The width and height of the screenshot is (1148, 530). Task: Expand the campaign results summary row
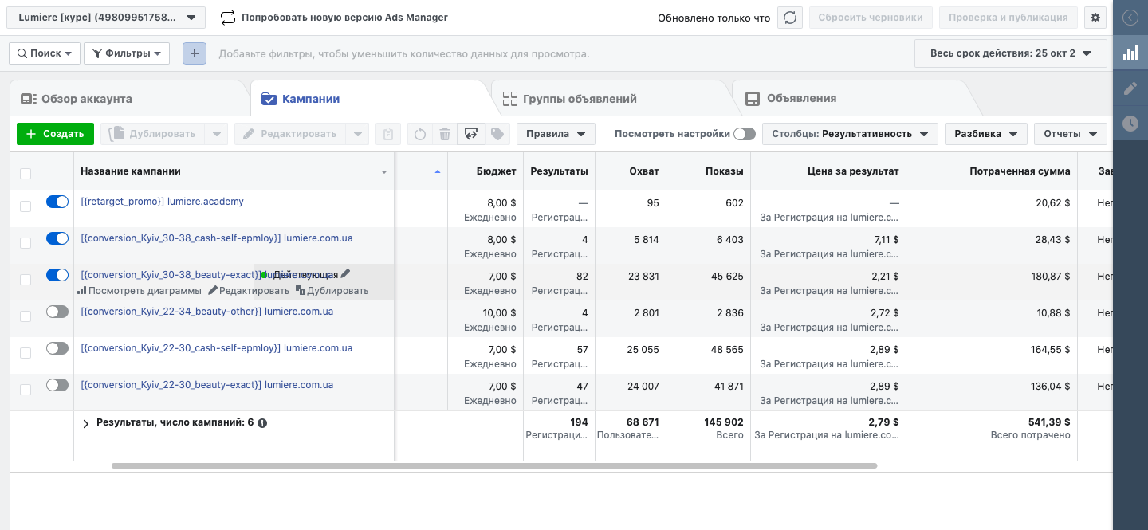coord(86,424)
